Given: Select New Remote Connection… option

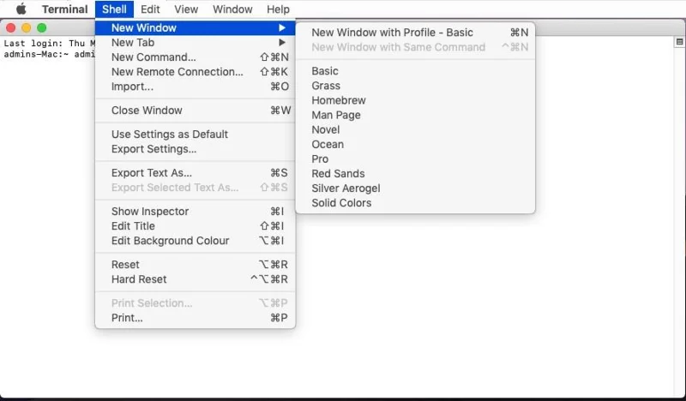Looking at the screenshot, I should click(x=177, y=72).
